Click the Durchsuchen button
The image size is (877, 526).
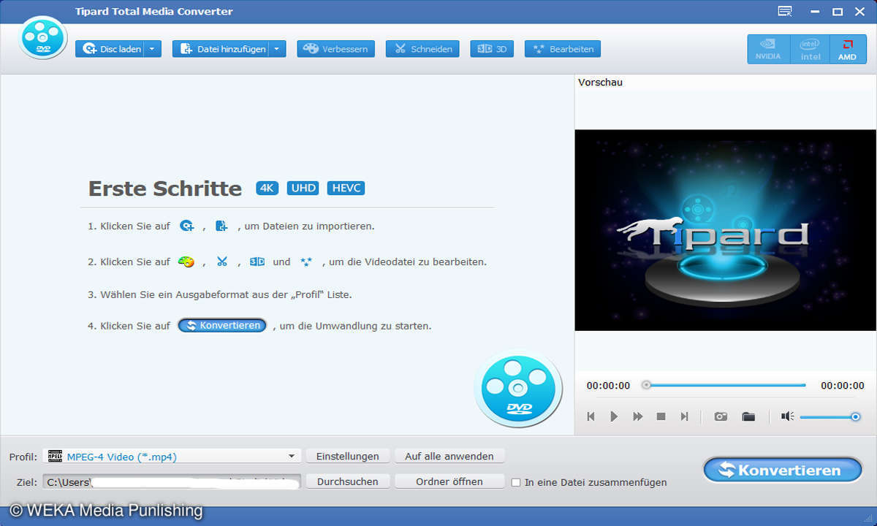(x=348, y=481)
